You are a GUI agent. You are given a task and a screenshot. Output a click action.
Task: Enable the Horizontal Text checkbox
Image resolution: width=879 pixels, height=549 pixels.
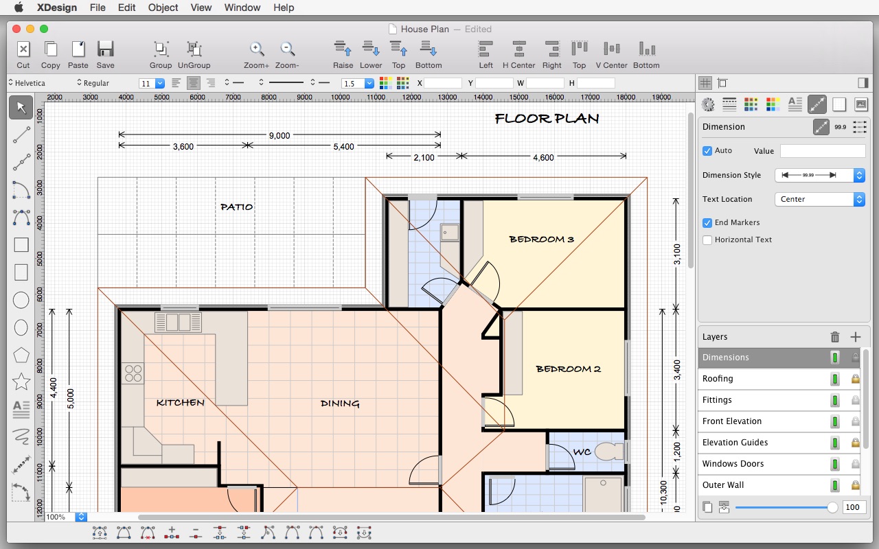(x=707, y=240)
